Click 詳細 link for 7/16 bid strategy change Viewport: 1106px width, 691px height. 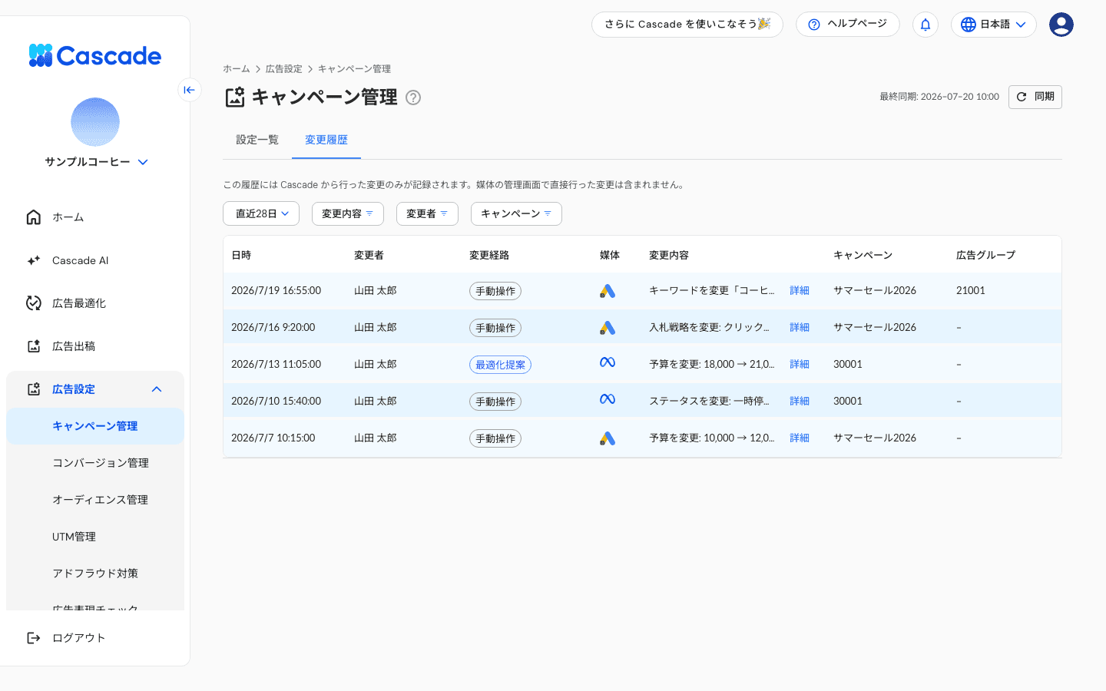pos(800,328)
